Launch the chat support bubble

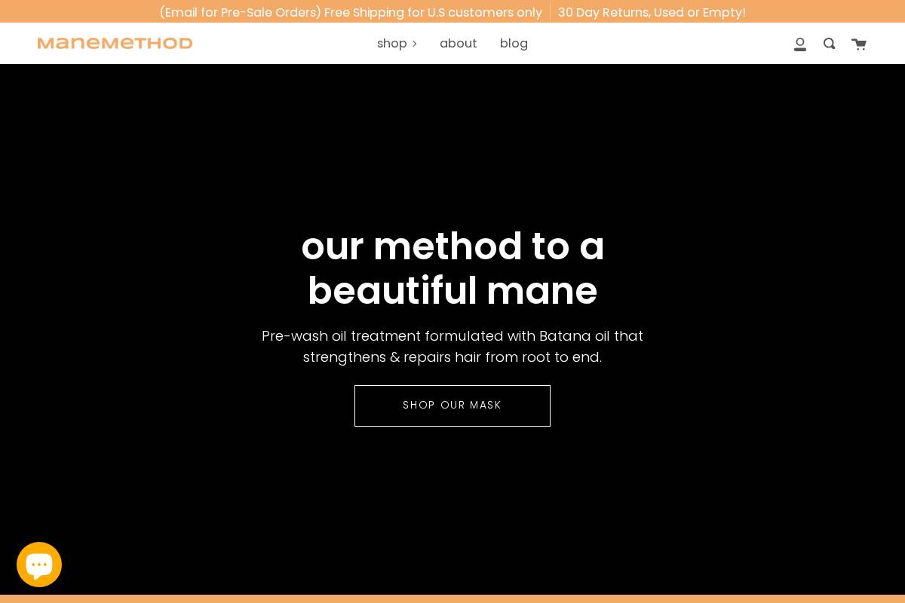coord(39,564)
